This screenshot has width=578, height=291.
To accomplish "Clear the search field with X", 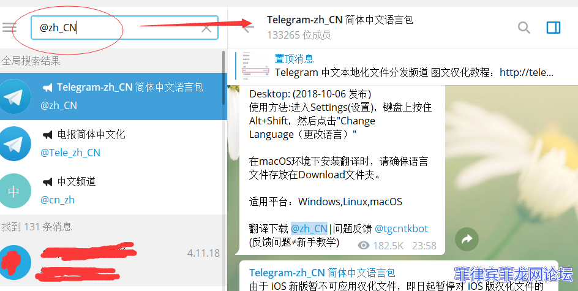I will [206, 28].
